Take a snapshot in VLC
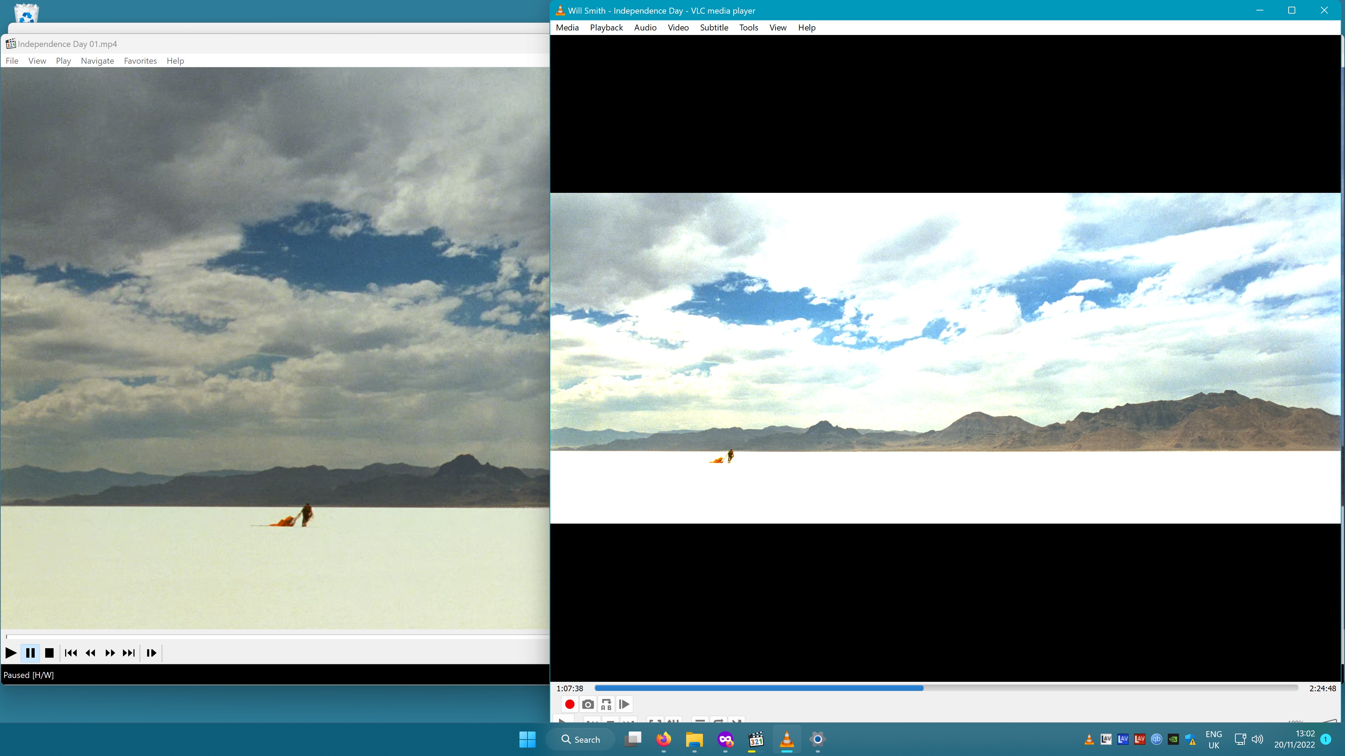 click(x=587, y=704)
